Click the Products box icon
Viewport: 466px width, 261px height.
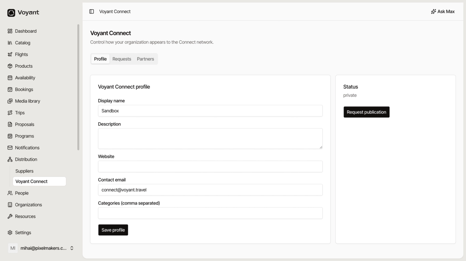(10, 66)
